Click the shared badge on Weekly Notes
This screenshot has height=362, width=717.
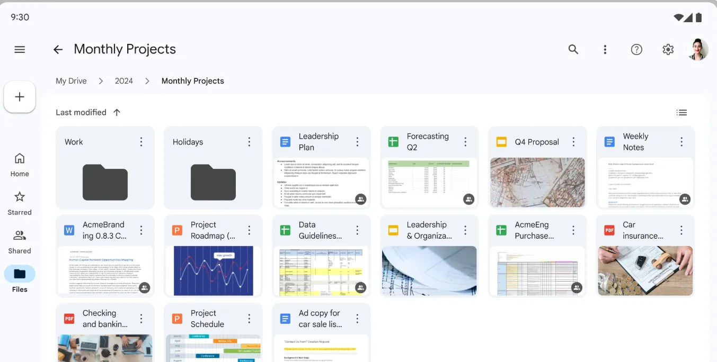685,200
